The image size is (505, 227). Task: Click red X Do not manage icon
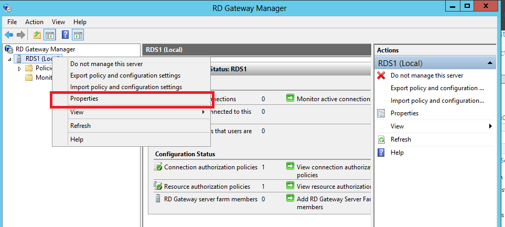coord(381,75)
